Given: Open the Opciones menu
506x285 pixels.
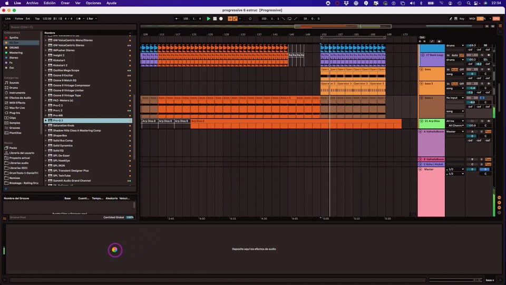Looking at the screenshot, I should tap(93, 3).
